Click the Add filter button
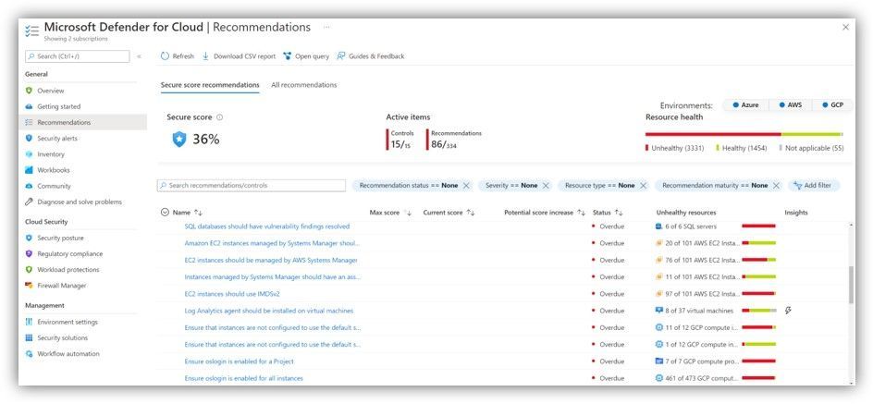This screenshot has height=404, width=873. (x=814, y=185)
